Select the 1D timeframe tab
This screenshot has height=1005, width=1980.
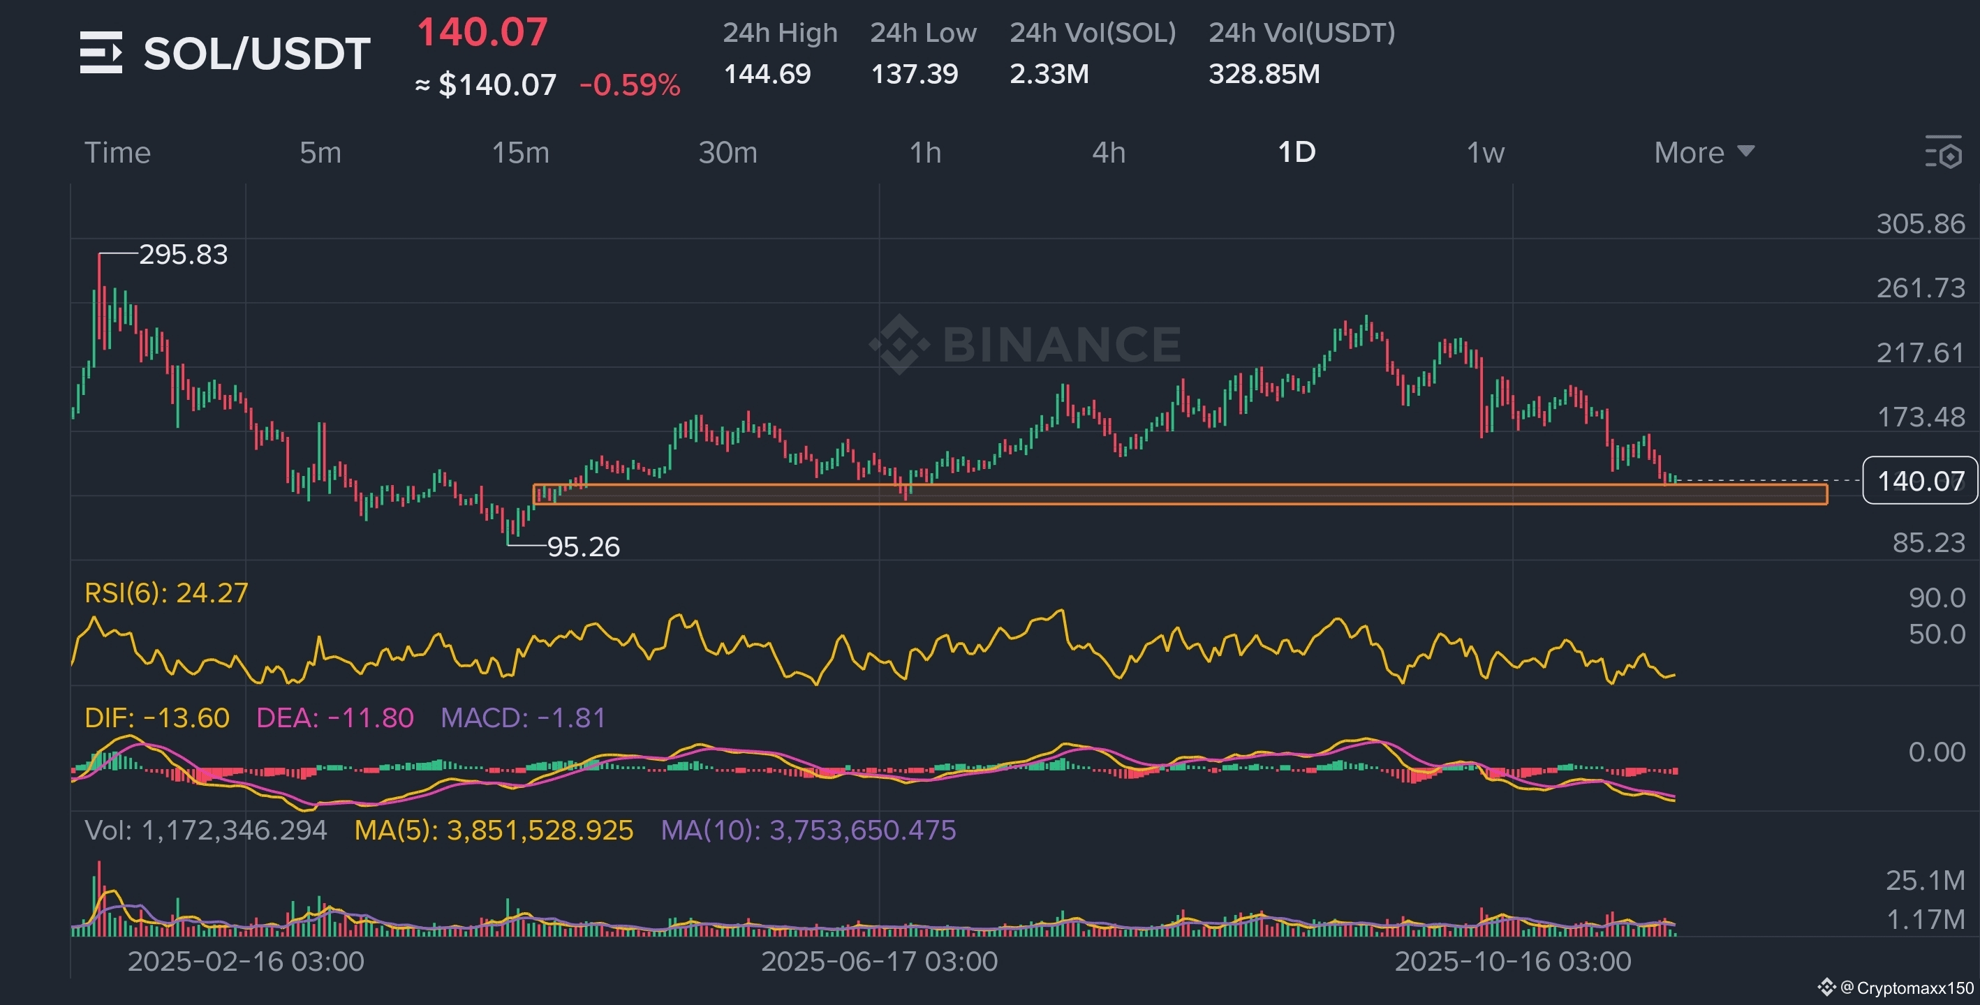[1296, 152]
